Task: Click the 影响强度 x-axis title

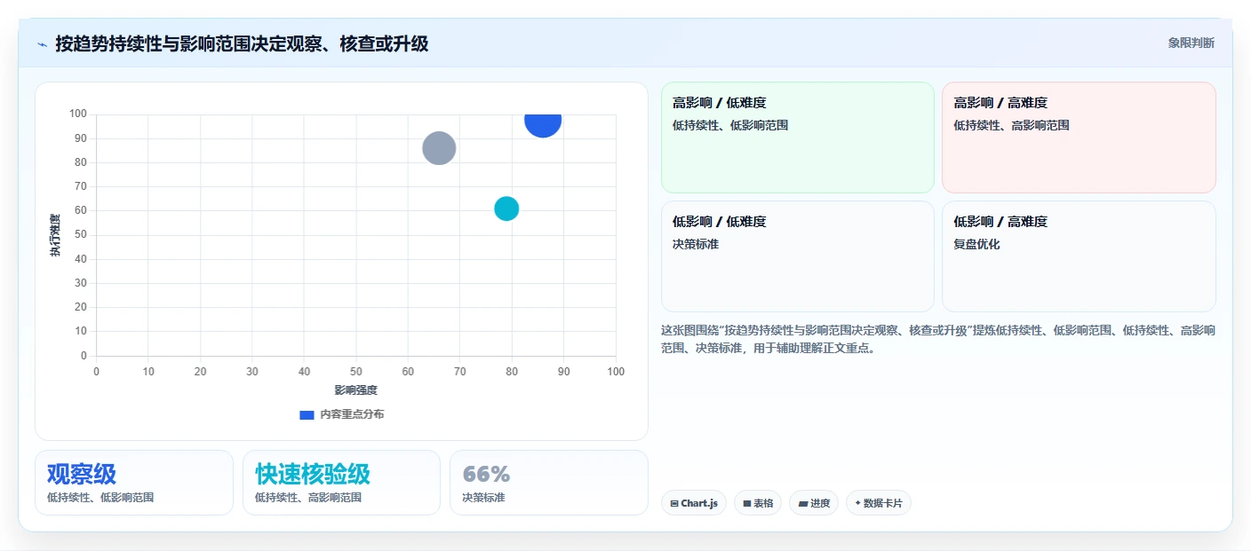Action: click(356, 390)
